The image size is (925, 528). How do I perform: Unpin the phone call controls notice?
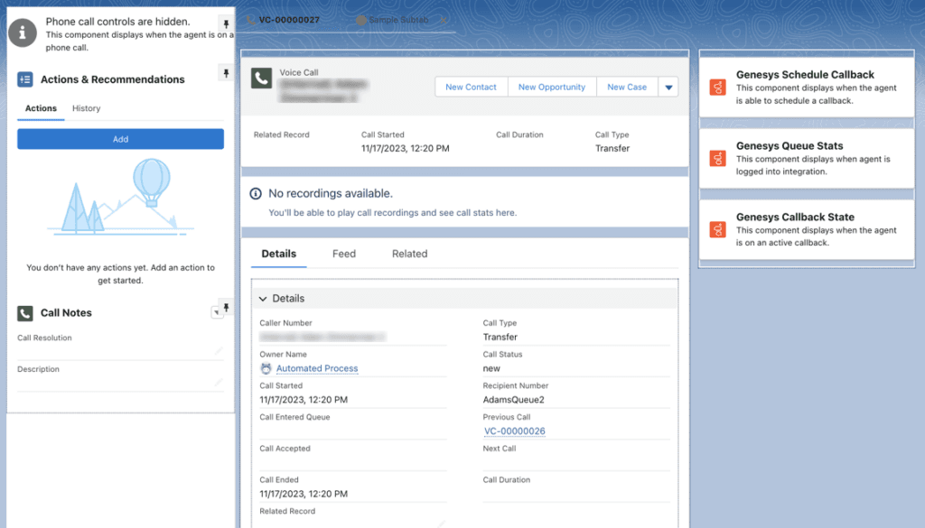pyautogui.click(x=226, y=23)
